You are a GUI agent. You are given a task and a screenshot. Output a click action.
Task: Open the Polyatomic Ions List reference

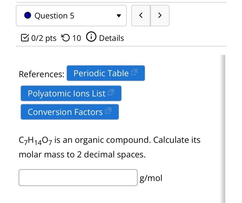(x=66, y=93)
